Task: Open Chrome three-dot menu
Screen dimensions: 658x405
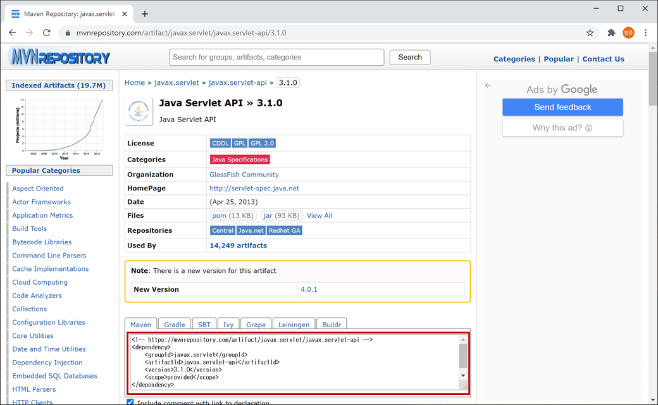Action: click(x=645, y=33)
